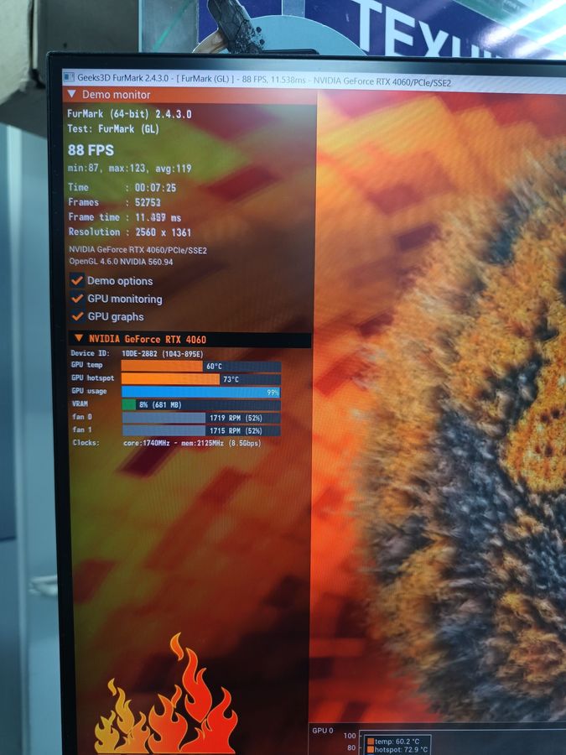Click the temp legend swatch in GPU 0 graph
Viewport: 566px width, 755px height.
point(370,741)
